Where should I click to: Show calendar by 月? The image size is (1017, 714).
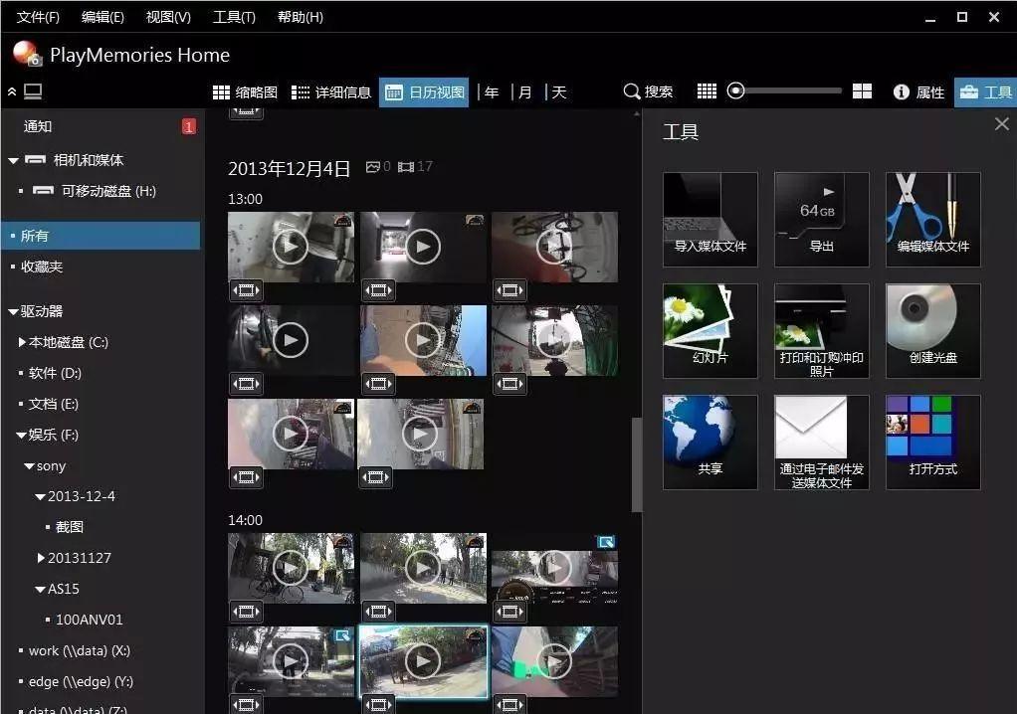[525, 92]
